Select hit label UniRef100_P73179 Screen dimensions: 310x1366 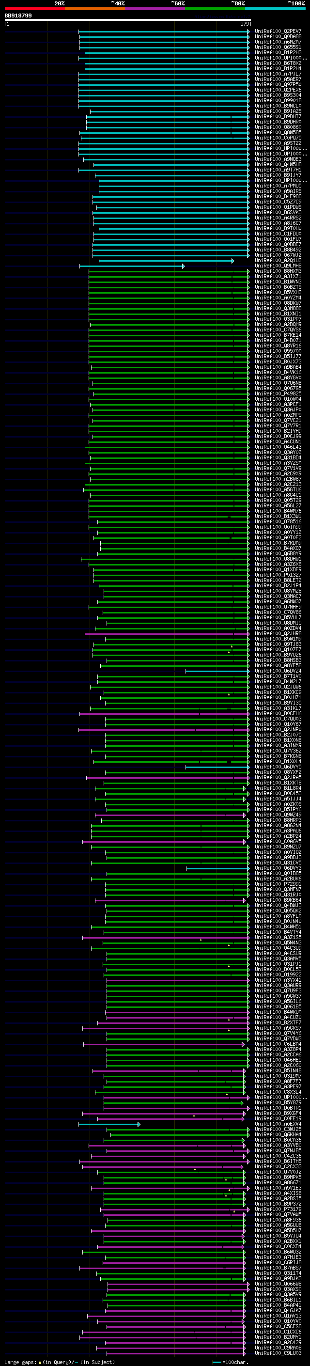(278, 1209)
